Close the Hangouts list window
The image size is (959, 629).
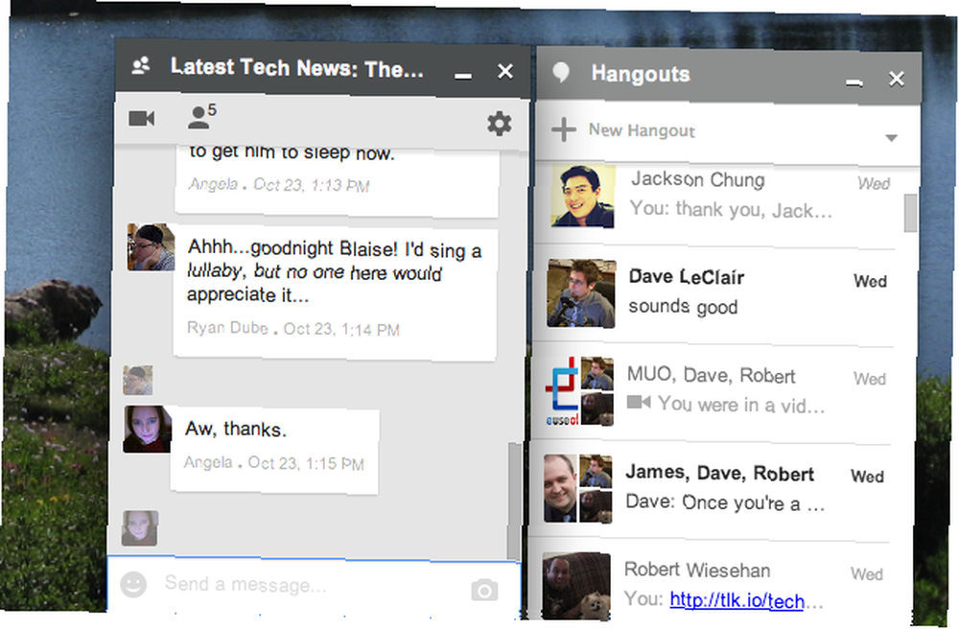coord(897,79)
